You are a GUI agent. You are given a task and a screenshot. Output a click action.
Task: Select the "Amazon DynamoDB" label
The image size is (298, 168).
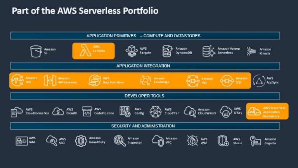pos(184,50)
